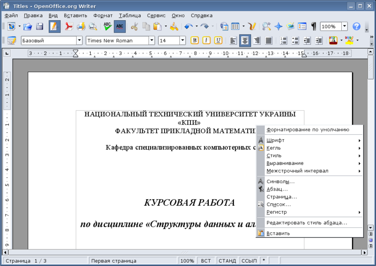Paste using the clipboard icon
The height and width of the screenshot is (266, 376).
click(x=157, y=26)
